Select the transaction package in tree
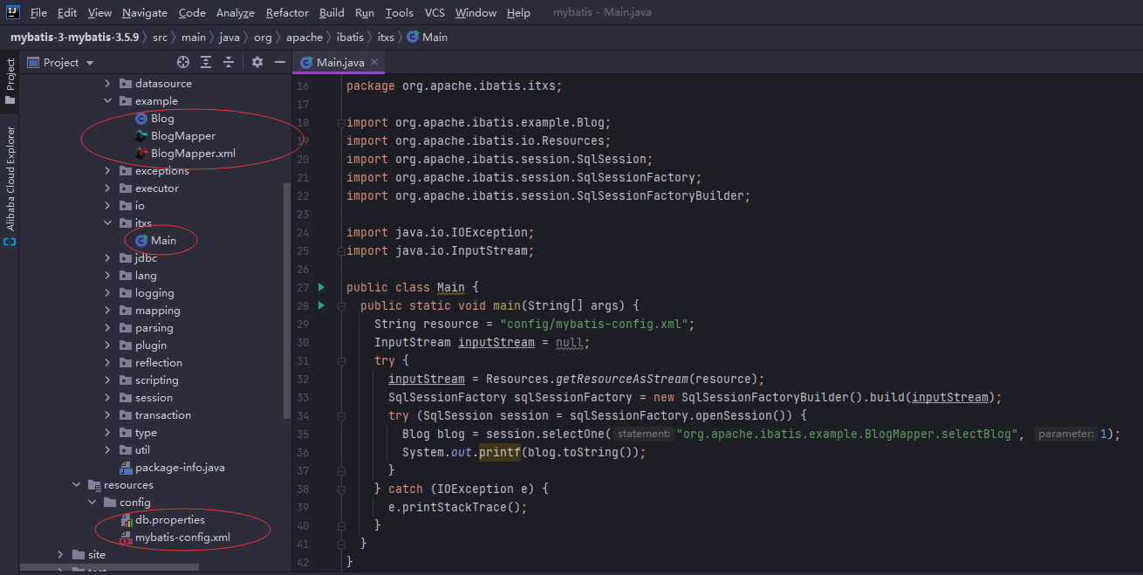The width and height of the screenshot is (1143, 575). pos(163,415)
